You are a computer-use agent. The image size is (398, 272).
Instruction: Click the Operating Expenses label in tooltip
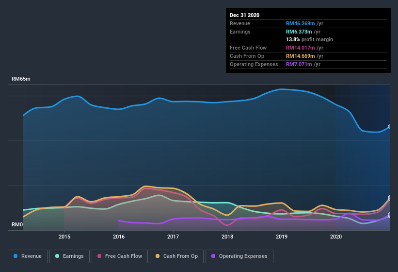point(254,64)
